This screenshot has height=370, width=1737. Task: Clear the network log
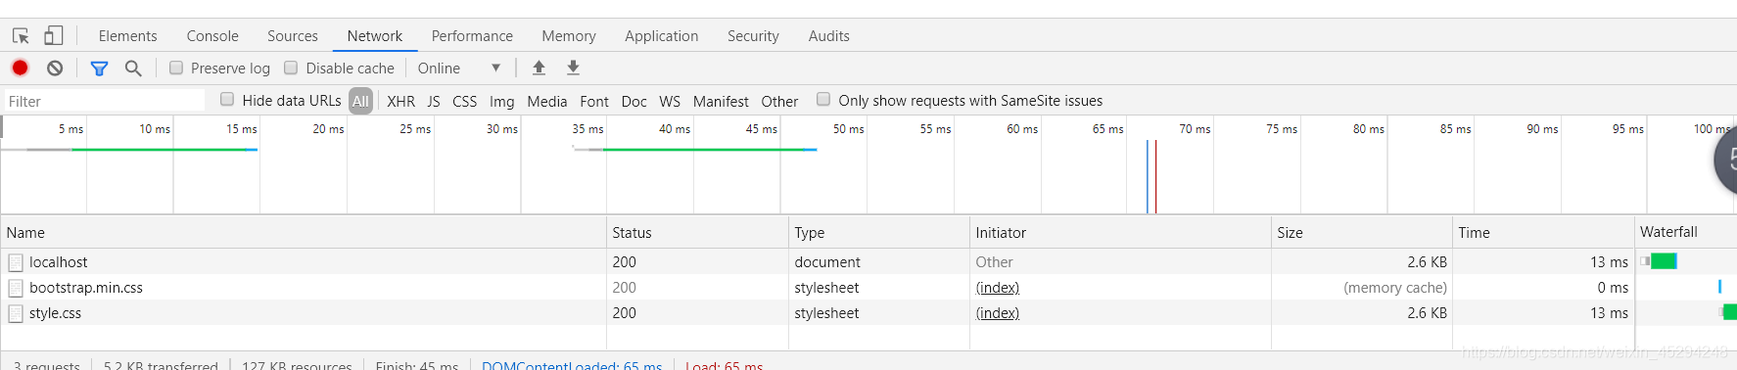pos(55,68)
